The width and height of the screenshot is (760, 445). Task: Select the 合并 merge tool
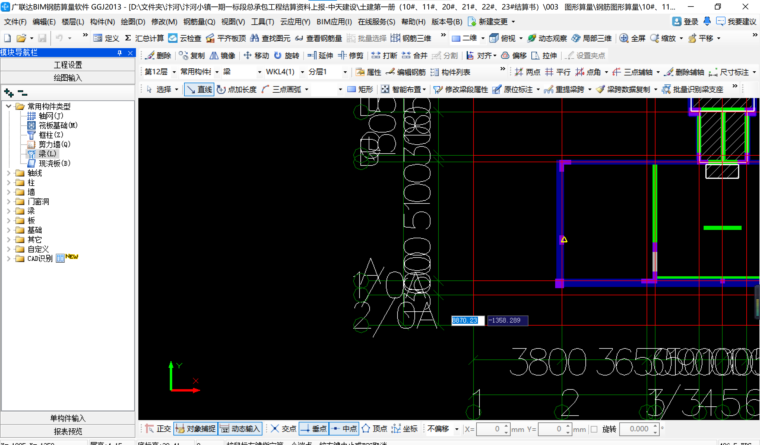415,55
